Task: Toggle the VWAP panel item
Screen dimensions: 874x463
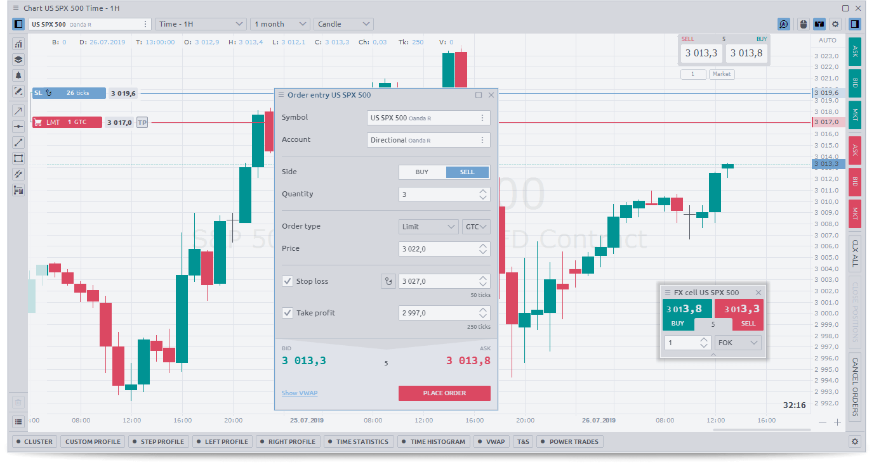Action: pos(492,441)
